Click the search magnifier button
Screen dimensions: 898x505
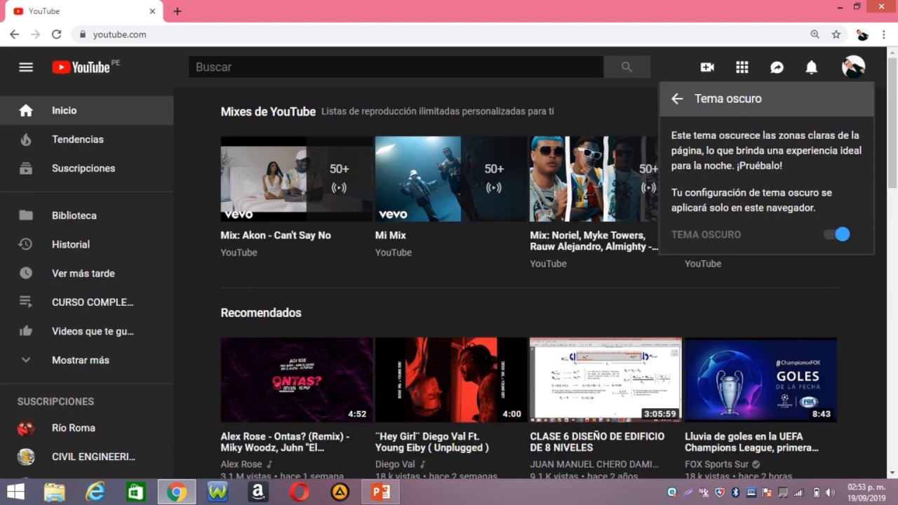pyautogui.click(x=626, y=67)
